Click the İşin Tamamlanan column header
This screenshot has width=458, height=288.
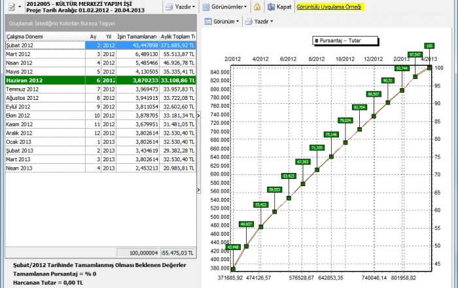pyautogui.click(x=135, y=37)
